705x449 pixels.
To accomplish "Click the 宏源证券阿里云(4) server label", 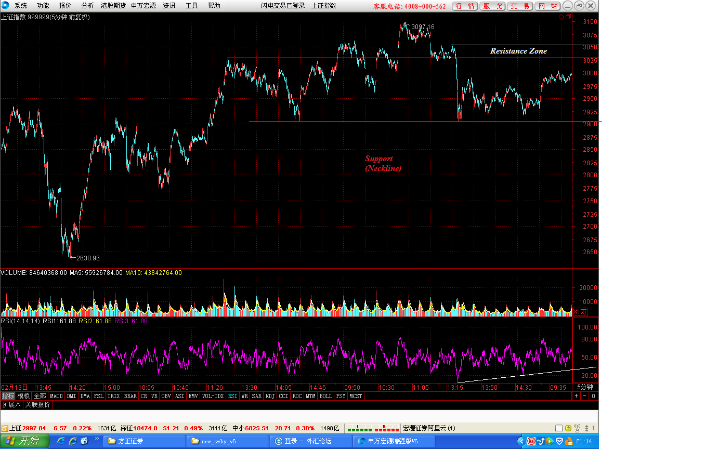I will click(x=429, y=428).
